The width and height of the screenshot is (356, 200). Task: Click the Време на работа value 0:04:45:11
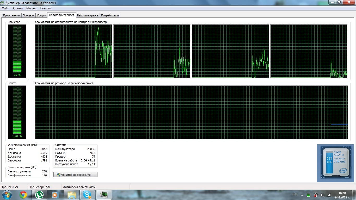pos(88,160)
